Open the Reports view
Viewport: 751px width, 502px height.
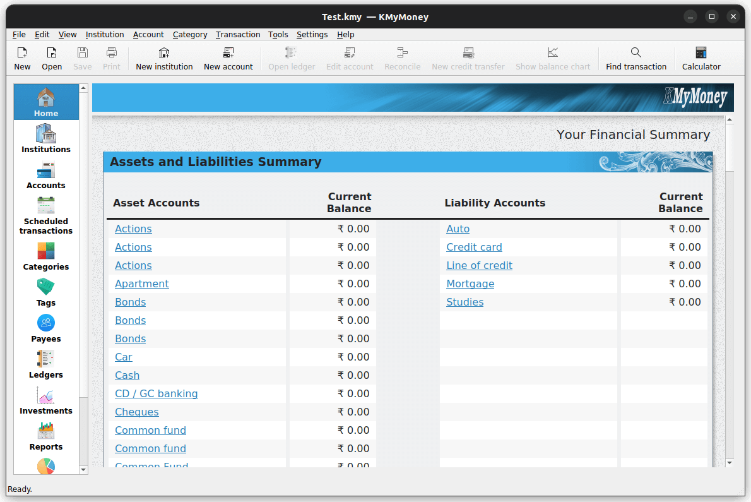pos(45,435)
